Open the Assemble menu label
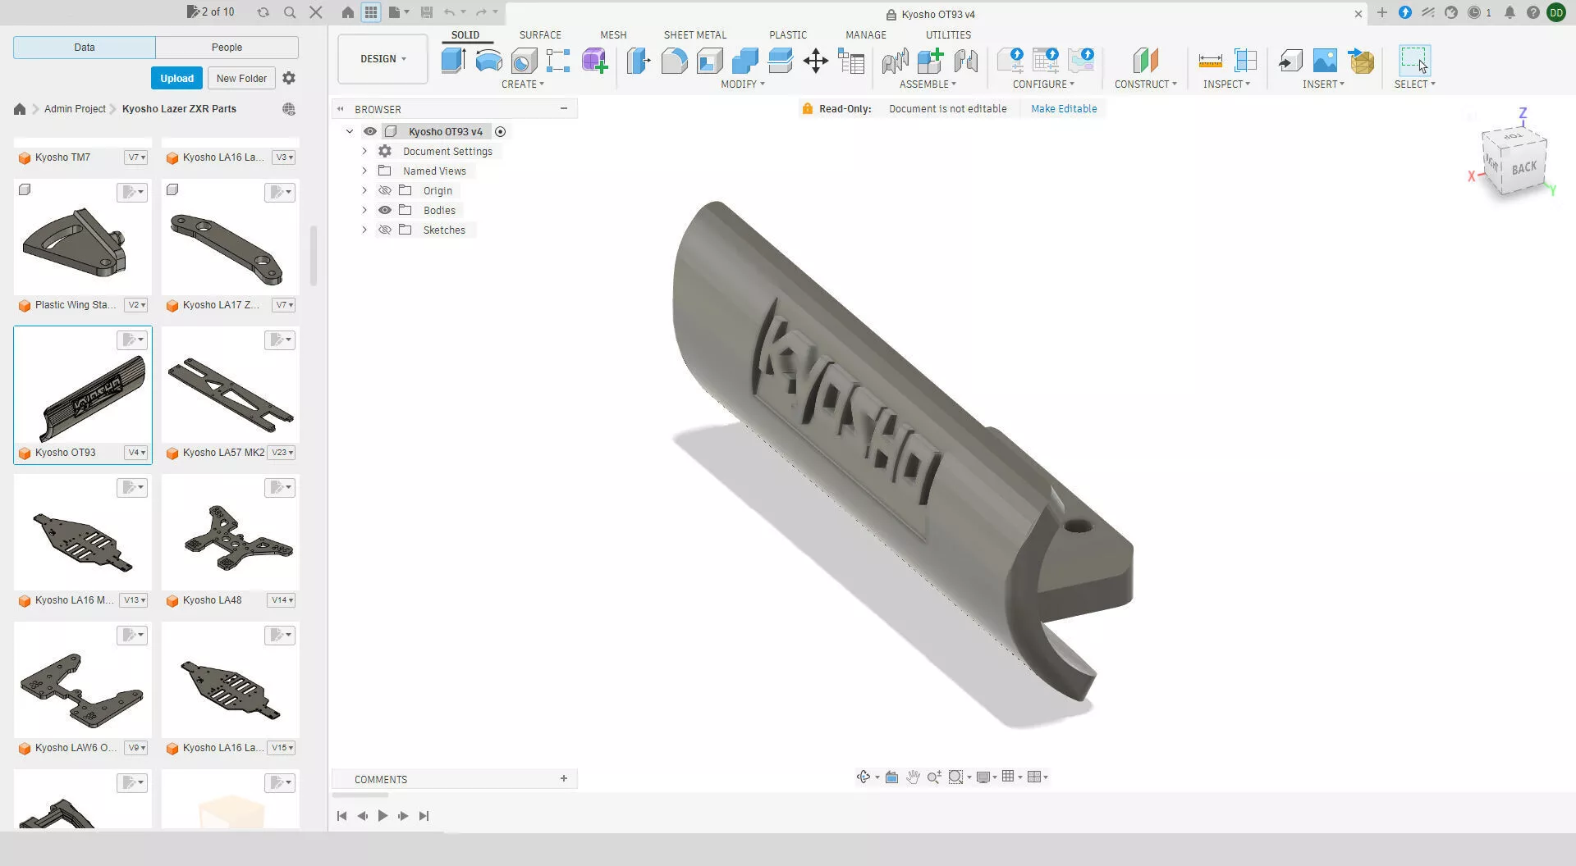This screenshot has width=1576, height=866. [x=928, y=84]
